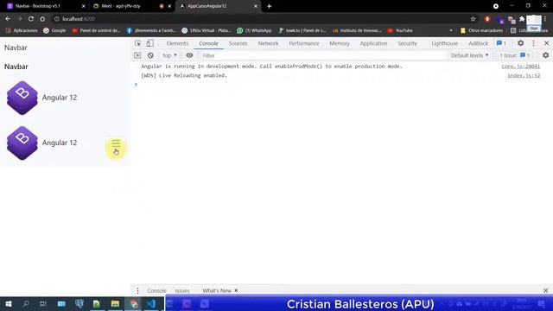Toggle device toolbar in DevTools
553x311 pixels.
pyautogui.click(x=149, y=43)
